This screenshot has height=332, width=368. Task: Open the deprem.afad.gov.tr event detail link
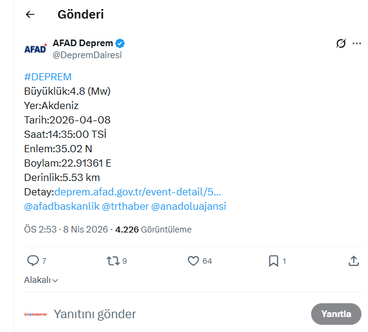pyautogui.click(x=137, y=192)
